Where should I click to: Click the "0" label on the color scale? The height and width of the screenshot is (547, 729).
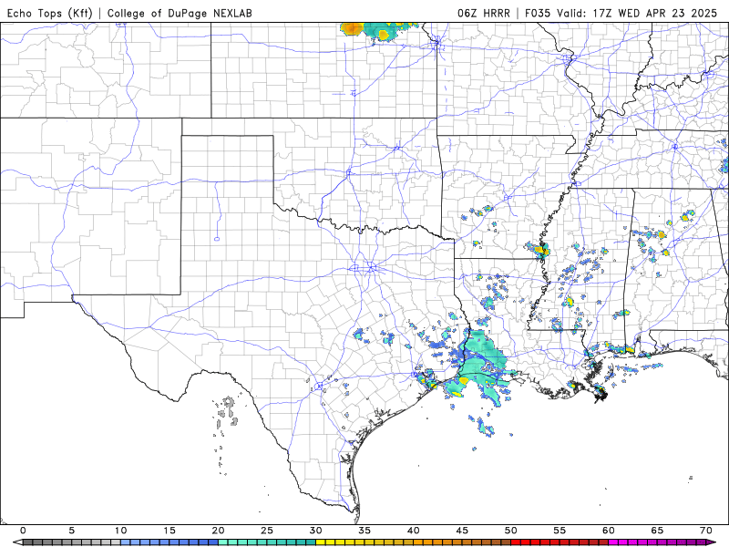[24, 531]
